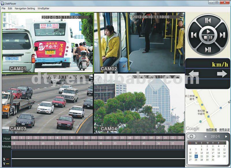Select hour 14 on the timeline
Screen dimensions: 231x168
(x=116, y=138)
